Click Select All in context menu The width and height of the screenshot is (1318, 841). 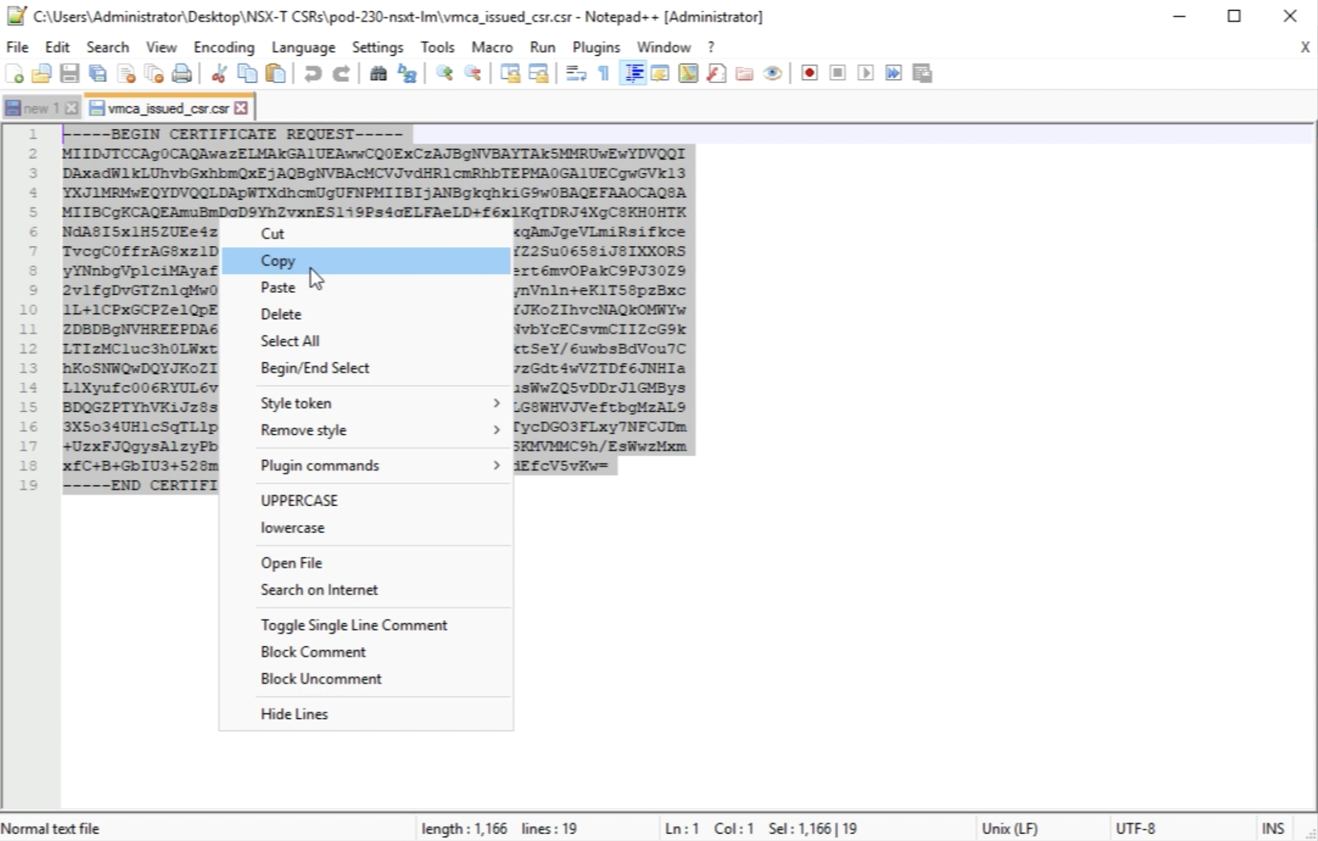click(290, 341)
